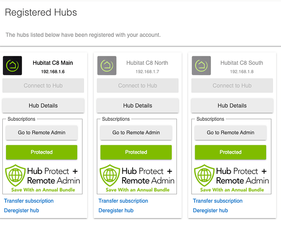
Task: Click the 'Subscriptions' label in C8 Main card
Action: click(x=21, y=119)
